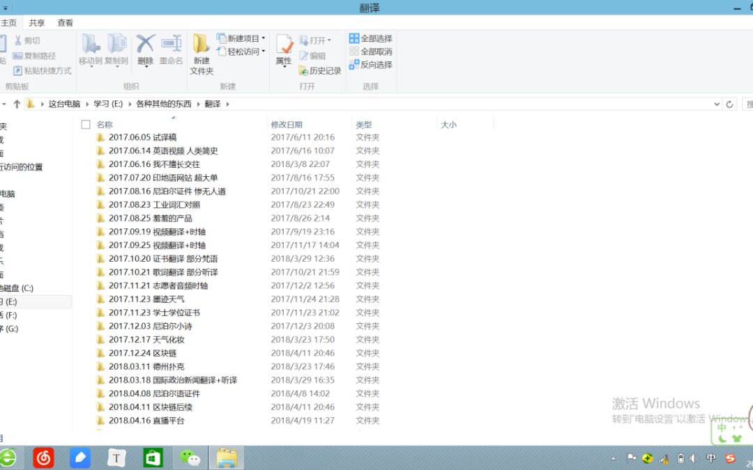
Task: Click the blue pen app taskbar icon
Action: point(80,458)
